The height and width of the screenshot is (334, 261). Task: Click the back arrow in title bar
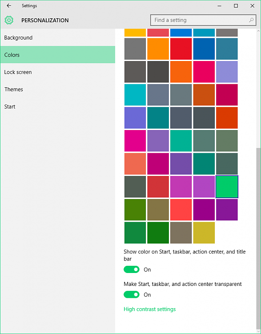[x=9, y=6]
